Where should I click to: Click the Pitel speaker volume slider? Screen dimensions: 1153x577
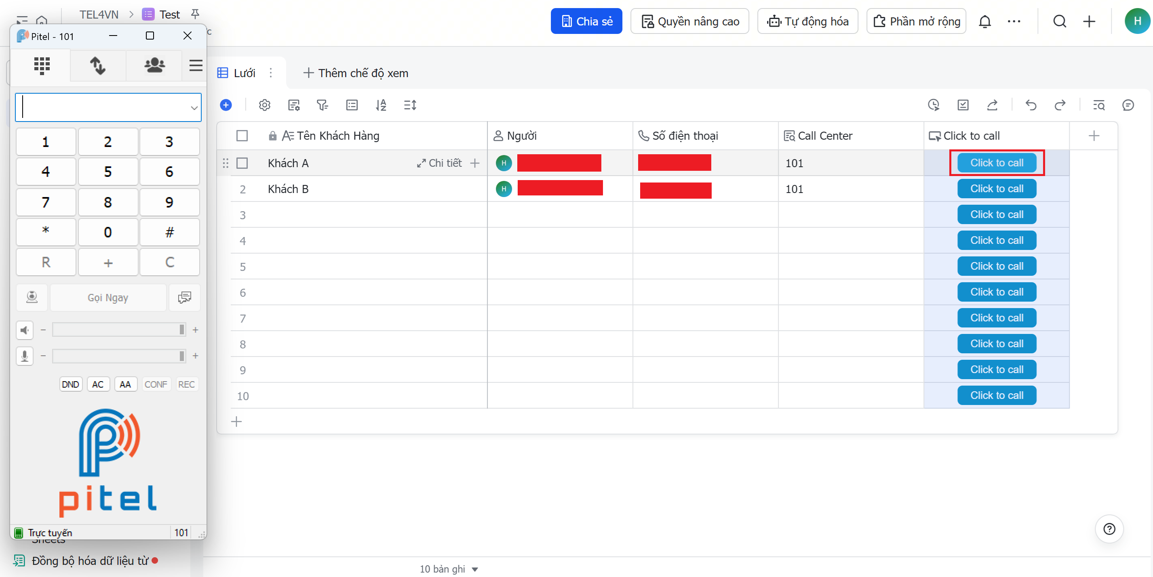(118, 329)
